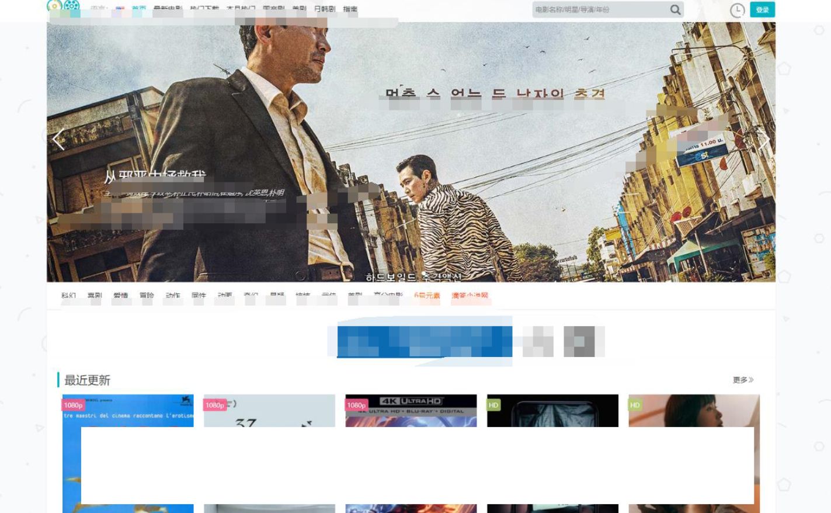This screenshot has height=513, width=831.
Task: Click the 登录 login button
Action: pyautogui.click(x=762, y=9)
